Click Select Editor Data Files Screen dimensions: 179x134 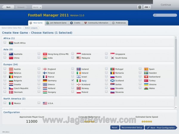[x=11, y=28]
